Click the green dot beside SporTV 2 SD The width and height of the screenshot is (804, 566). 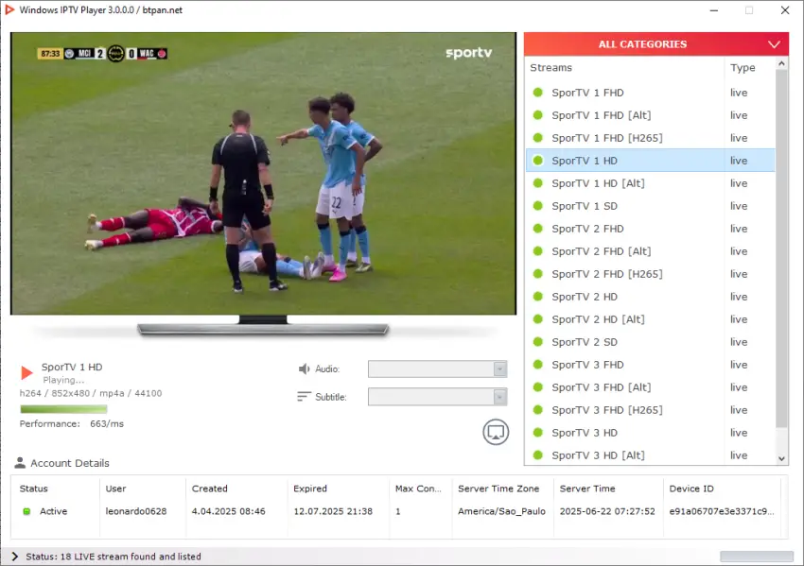click(538, 342)
